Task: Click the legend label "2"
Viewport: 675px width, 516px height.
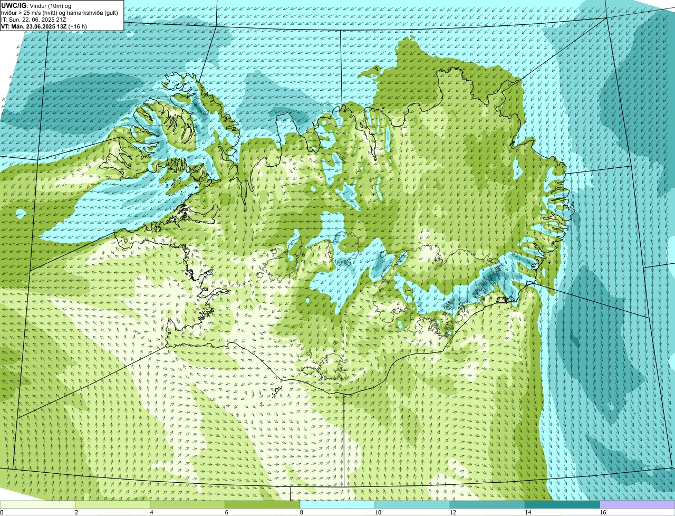Action: pyautogui.click(x=76, y=512)
